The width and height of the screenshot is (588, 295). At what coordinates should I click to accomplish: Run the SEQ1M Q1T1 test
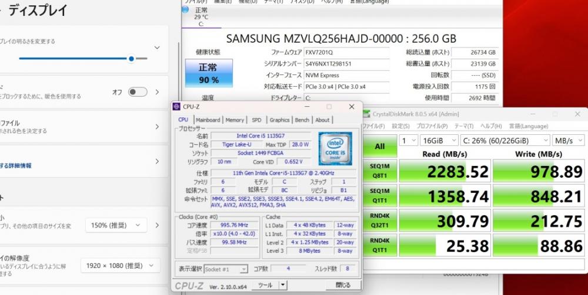[380, 195]
